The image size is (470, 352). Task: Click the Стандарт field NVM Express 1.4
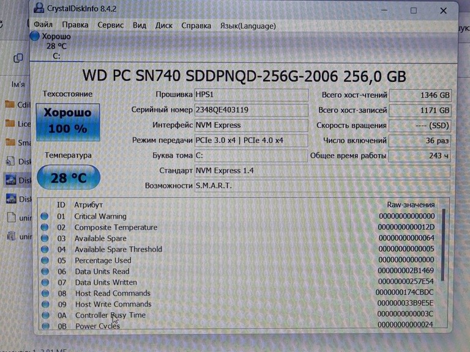coord(323,171)
